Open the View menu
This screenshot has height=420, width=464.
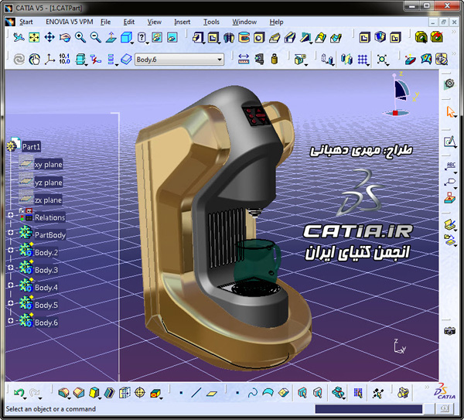154,22
